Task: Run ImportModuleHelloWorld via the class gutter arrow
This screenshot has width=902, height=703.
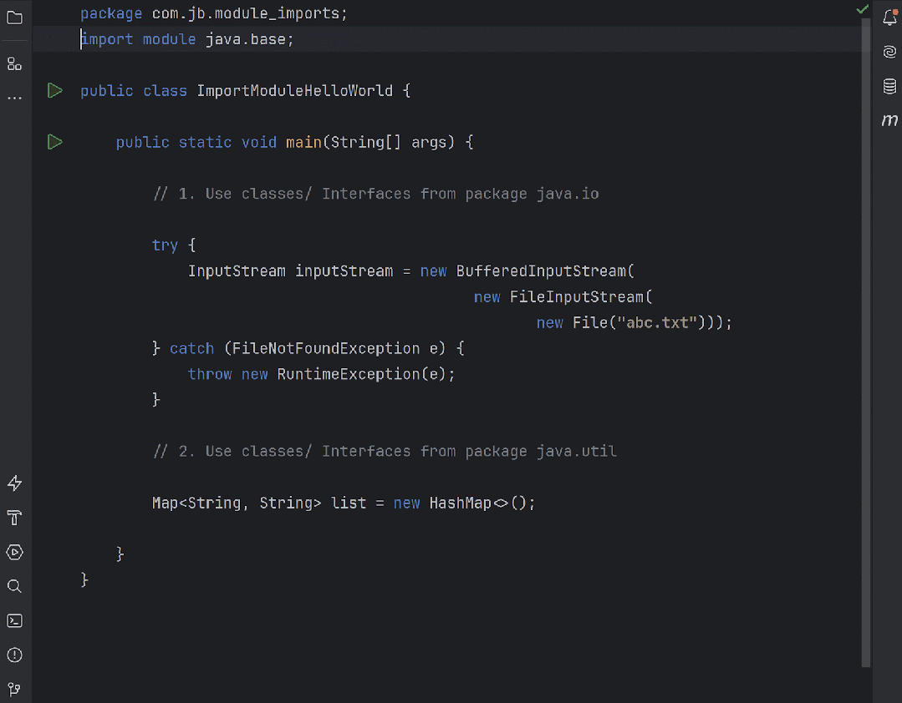Action: [54, 90]
